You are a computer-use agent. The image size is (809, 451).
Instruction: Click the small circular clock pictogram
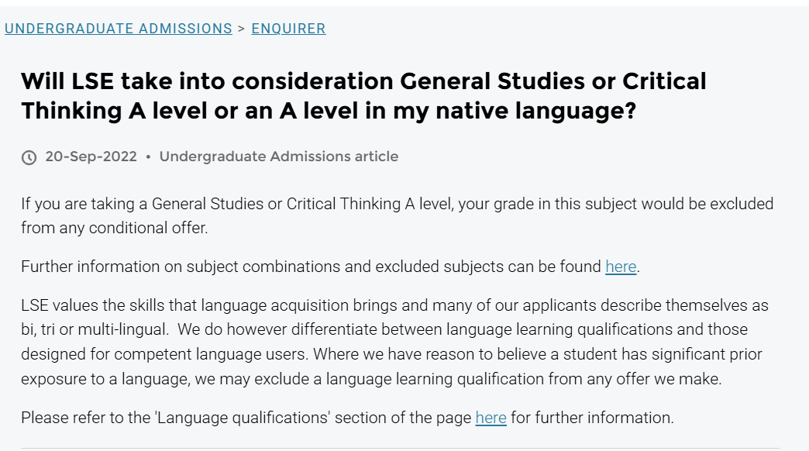28,156
